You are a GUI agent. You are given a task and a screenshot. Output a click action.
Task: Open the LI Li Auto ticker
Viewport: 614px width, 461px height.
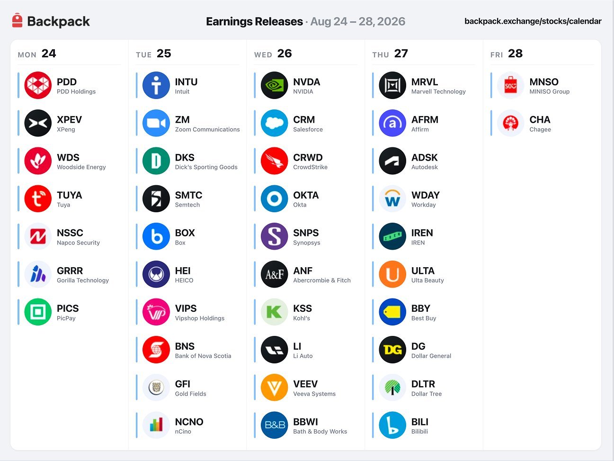click(297, 346)
